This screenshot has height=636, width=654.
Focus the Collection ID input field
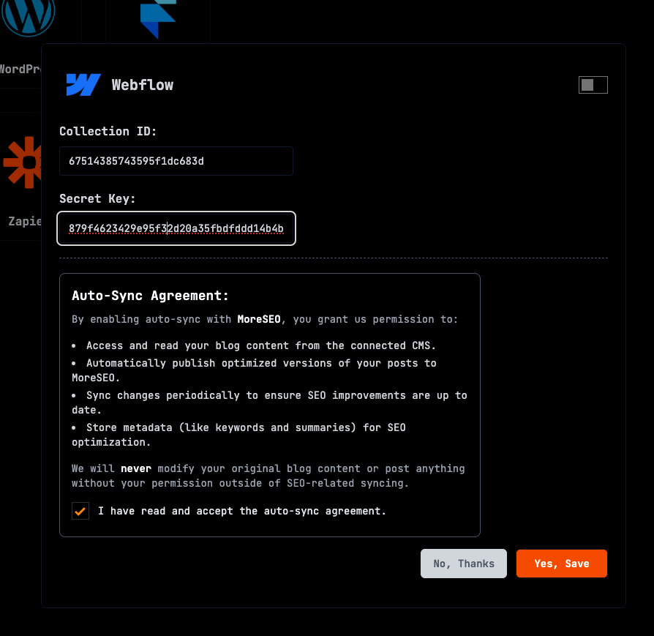[176, 161]
